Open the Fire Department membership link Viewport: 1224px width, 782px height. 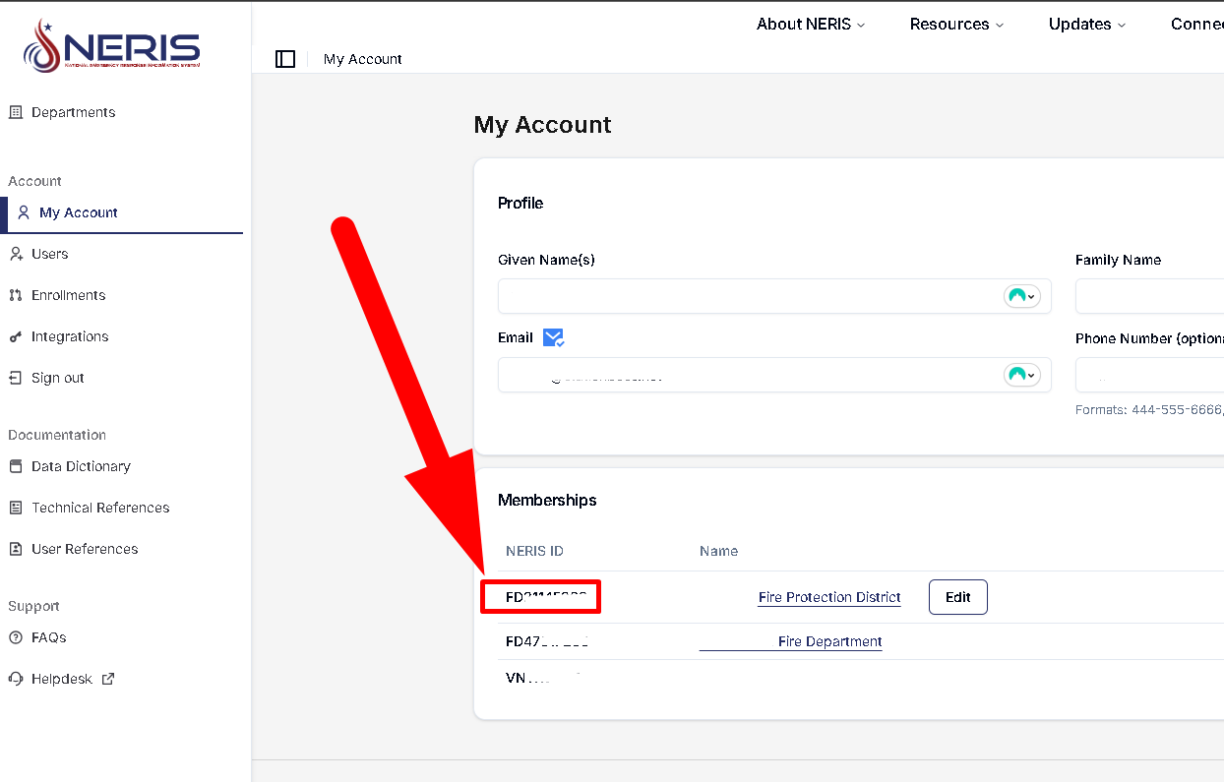pyautogui.click(x=828, y=641)
